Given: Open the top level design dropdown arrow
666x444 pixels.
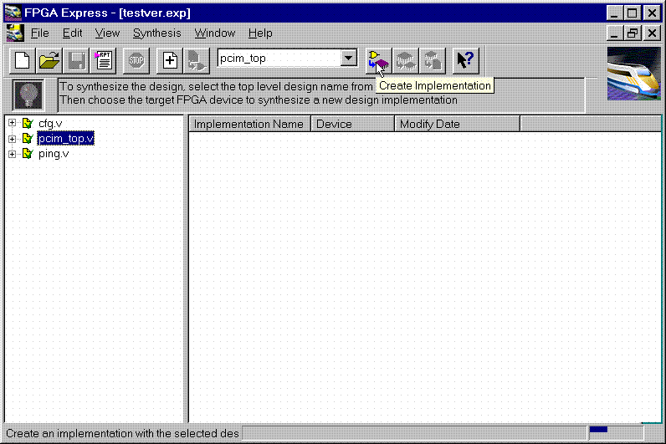Looking at the screenshot, I should pyautogui.click(x=349, y=58).
